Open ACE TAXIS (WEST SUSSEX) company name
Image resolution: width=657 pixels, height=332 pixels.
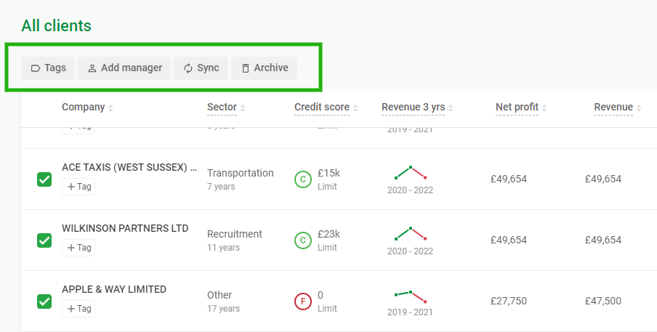point(129,167)
